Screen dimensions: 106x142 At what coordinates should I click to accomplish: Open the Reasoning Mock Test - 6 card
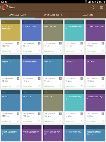pos(95,133)
